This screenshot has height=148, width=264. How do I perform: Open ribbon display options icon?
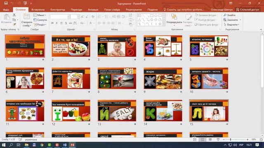click(x=231, y=3)
